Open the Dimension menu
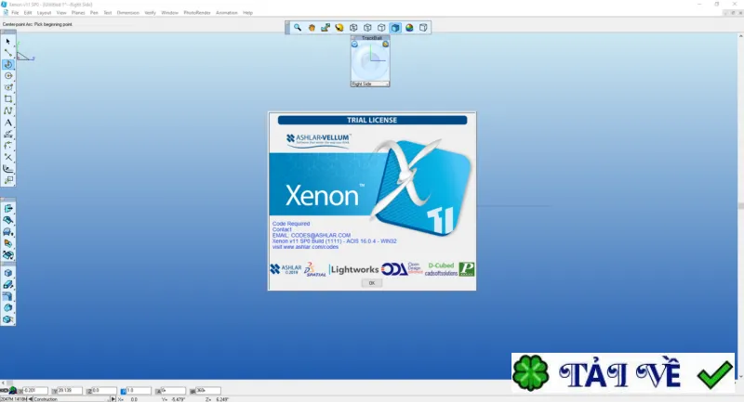Screen dimensions: 744x402 point(128,13)
